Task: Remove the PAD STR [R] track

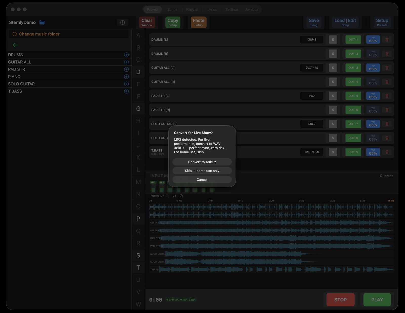Action: click(x=387, y=110)
